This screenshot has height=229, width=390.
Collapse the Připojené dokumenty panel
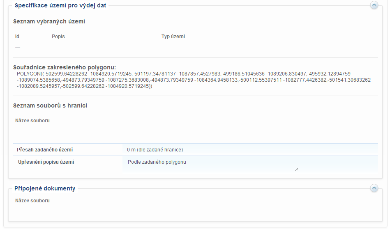click(374, 188)
